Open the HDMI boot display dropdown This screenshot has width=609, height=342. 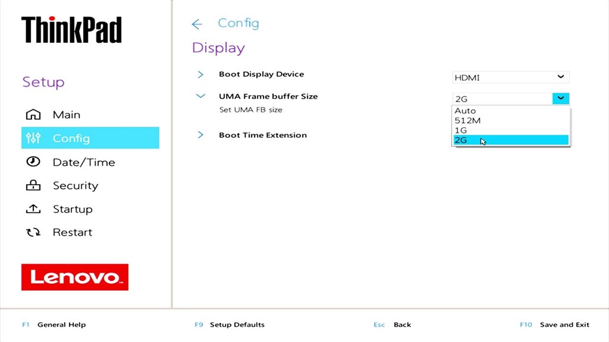pyautogui.click(x=511, y=77)
